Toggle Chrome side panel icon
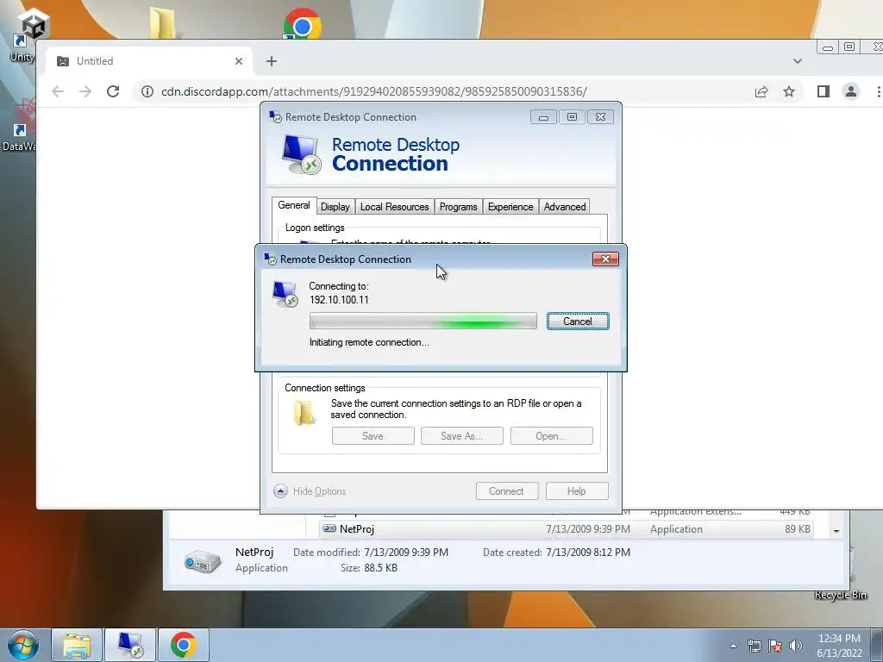 coord(824,91)
